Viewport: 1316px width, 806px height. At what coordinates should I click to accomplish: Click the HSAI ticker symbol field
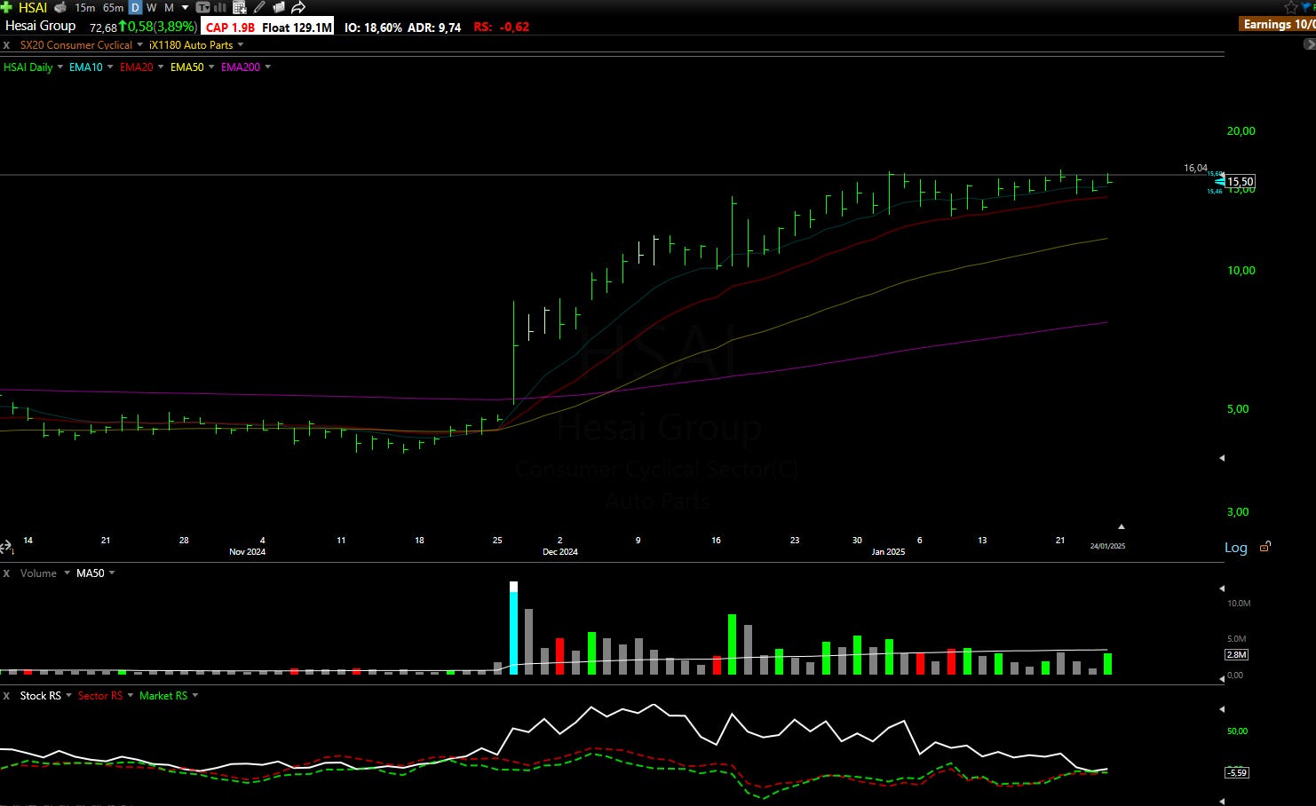point(33,7)
